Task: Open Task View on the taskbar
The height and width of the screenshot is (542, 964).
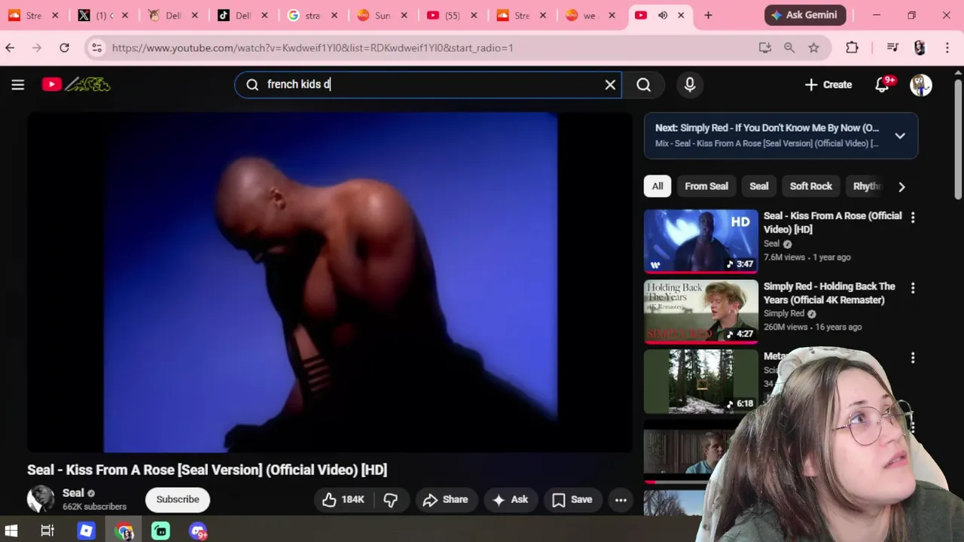Action: tap(47, 531)
